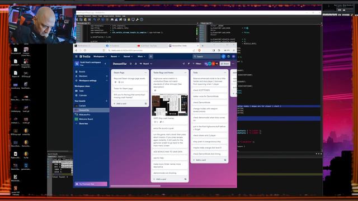Open the Help question icon in code editor toolbar
Screen dimensions: 358x201
tap(142, 20)
